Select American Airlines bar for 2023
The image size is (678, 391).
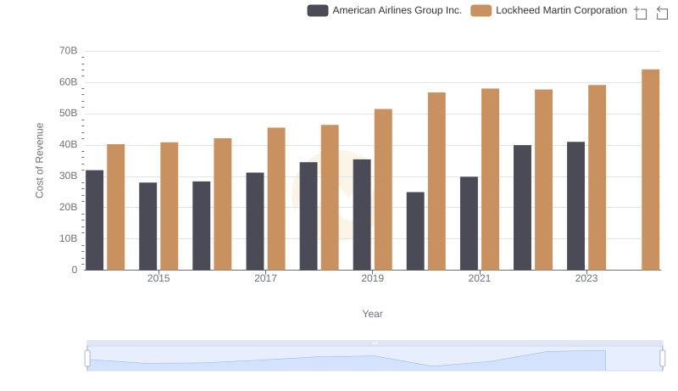pyautogui.click(x=576, y=206)
